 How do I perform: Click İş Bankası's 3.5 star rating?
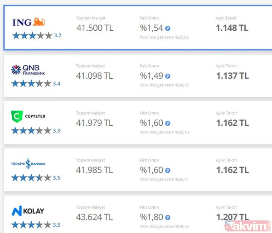pyautogui.click(x=35, y=178)
